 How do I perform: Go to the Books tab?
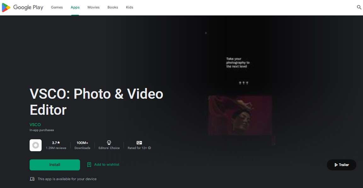click(113, 8)
